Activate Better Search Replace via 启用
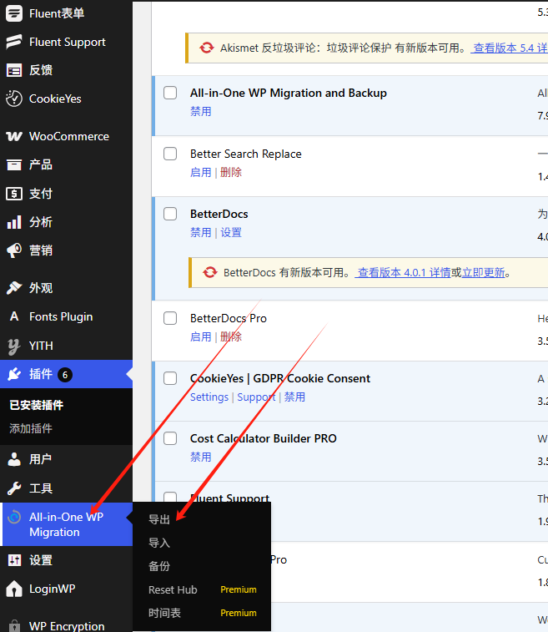This screenshot has height=632, width=548. tap(200, 172)
